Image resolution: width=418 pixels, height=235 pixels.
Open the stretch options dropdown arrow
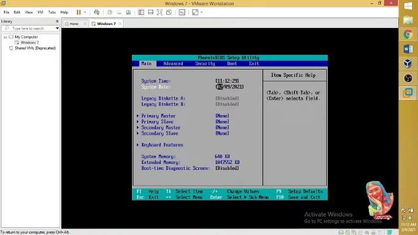point(202,12)
